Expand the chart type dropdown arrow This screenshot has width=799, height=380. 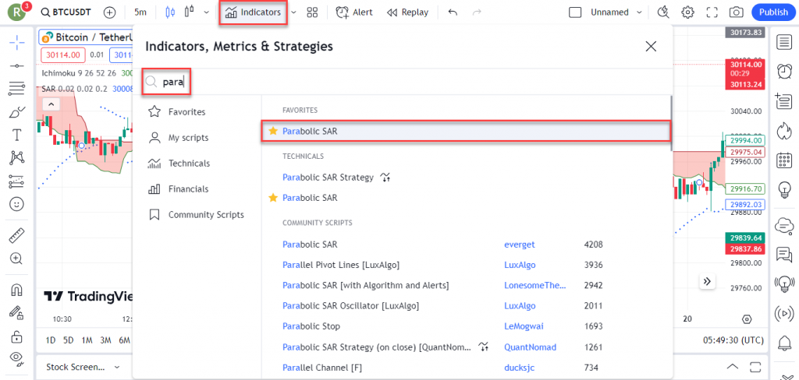click(x=206, y=12)
